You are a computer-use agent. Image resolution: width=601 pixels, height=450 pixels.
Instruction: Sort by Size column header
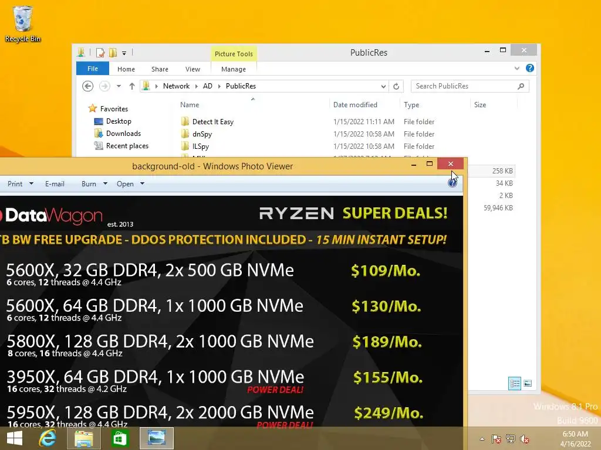pos(480,105)
